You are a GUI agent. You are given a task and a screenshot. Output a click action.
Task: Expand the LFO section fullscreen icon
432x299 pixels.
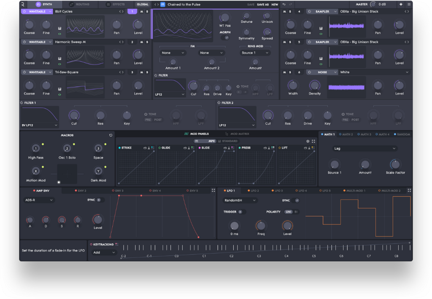(409, 190)
